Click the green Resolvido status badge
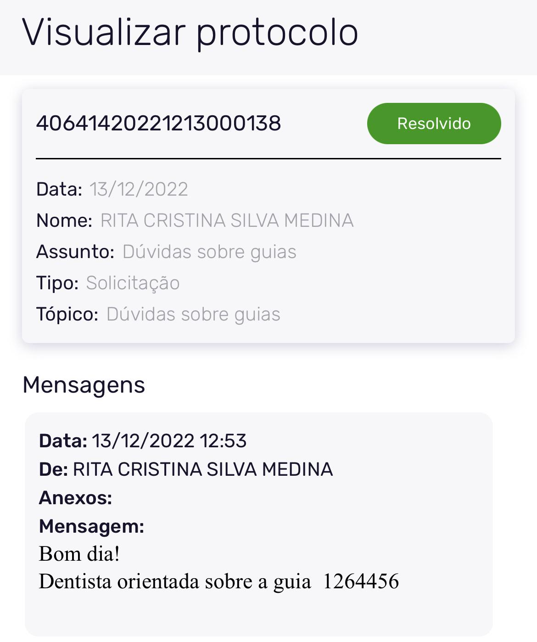 [x=434, y=124]
